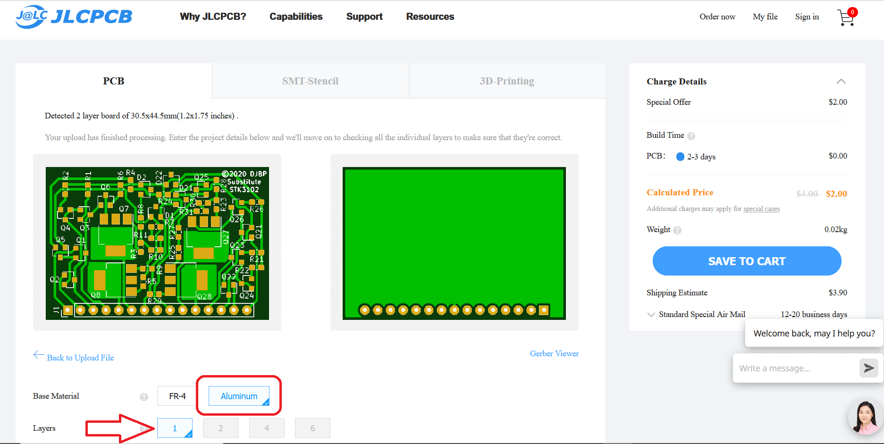This screenshot has height=444, width=884.
Task: Click the back arrow next to Upload File
Action: [39, 355]
